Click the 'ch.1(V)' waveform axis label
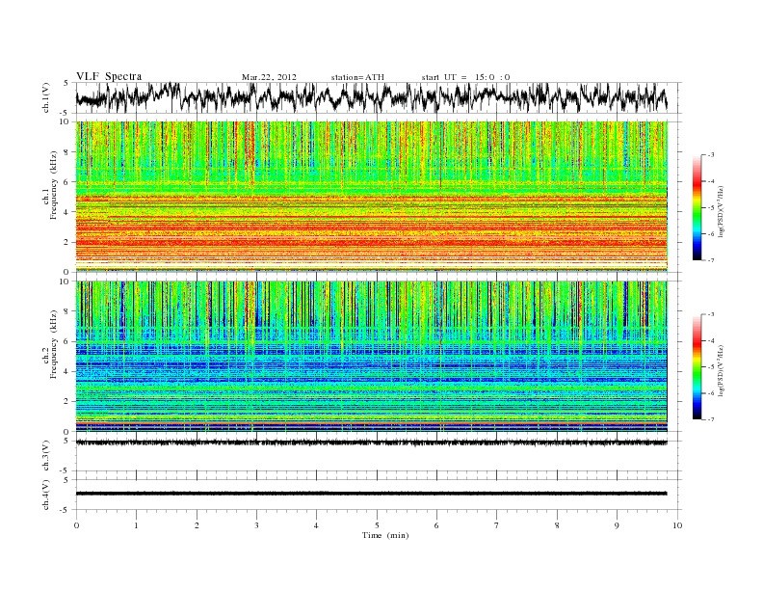Screen dimensions: 763x590 [x=46, y=97]
